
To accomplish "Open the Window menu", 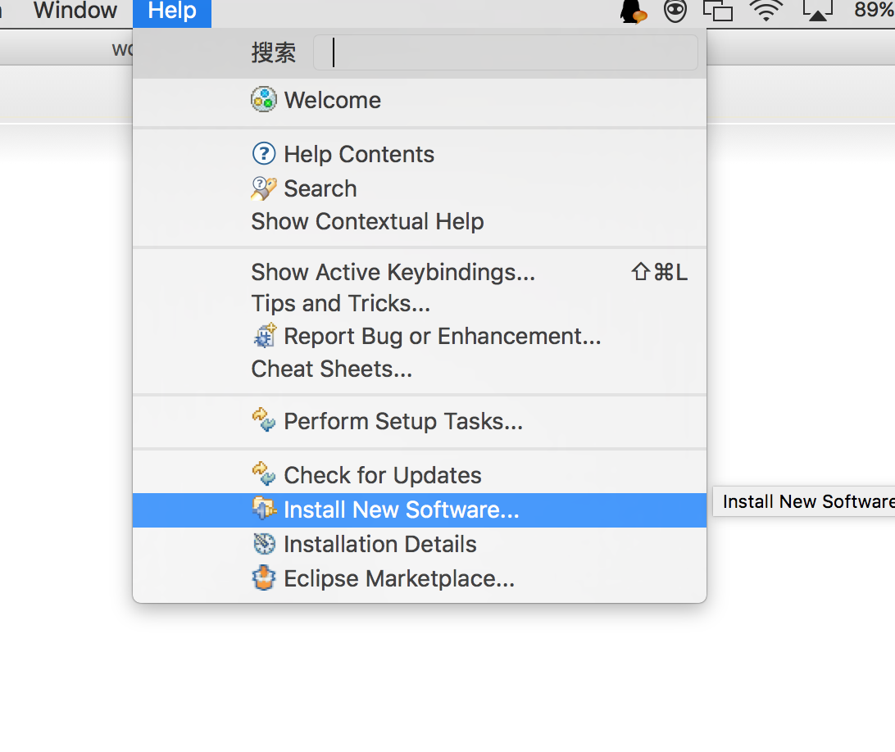I will (75, 11).
